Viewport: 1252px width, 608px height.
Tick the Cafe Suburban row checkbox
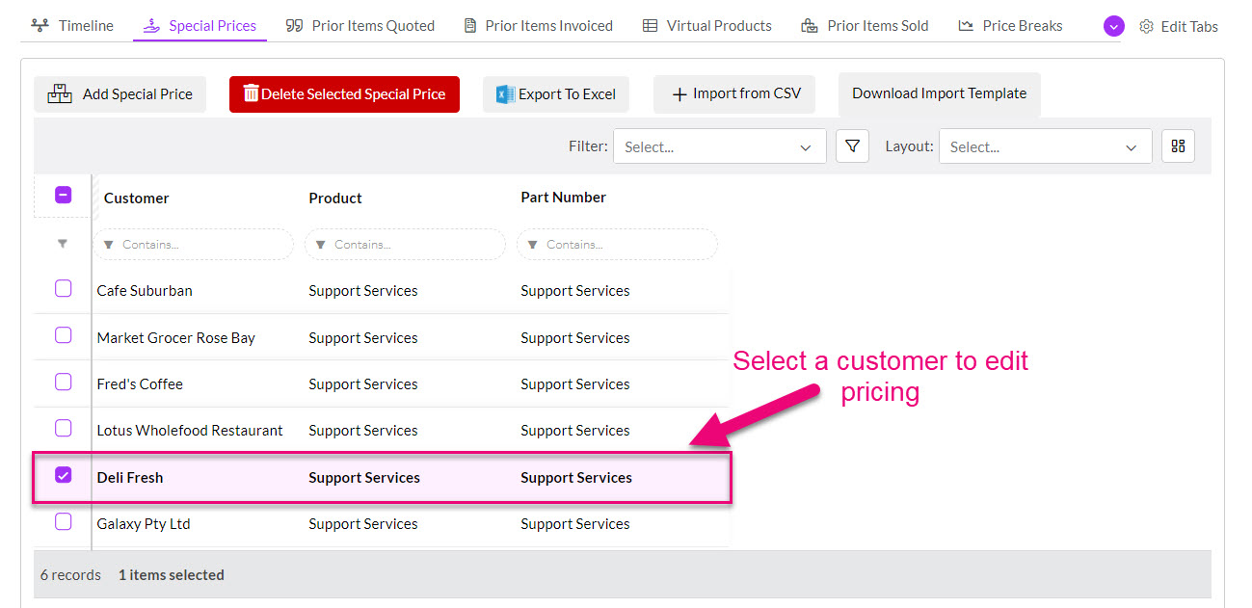63,289
